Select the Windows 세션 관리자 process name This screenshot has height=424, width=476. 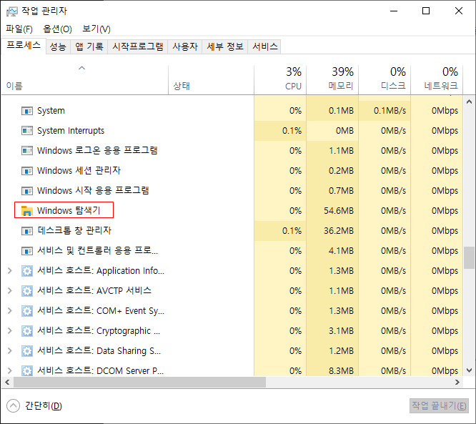79,171
